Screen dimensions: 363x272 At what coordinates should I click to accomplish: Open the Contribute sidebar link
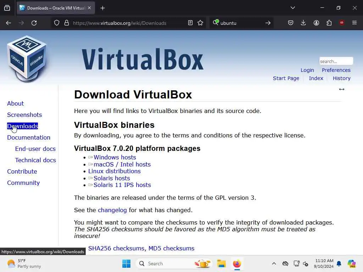22,171
